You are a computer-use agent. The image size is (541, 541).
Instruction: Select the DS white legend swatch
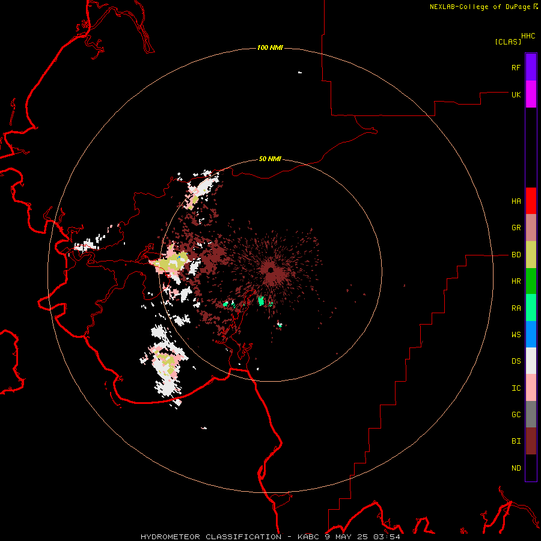tap(531, 361)
